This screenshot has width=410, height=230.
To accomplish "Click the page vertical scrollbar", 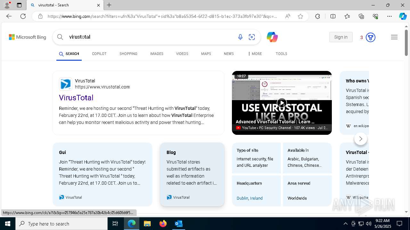I will point(406,43).
